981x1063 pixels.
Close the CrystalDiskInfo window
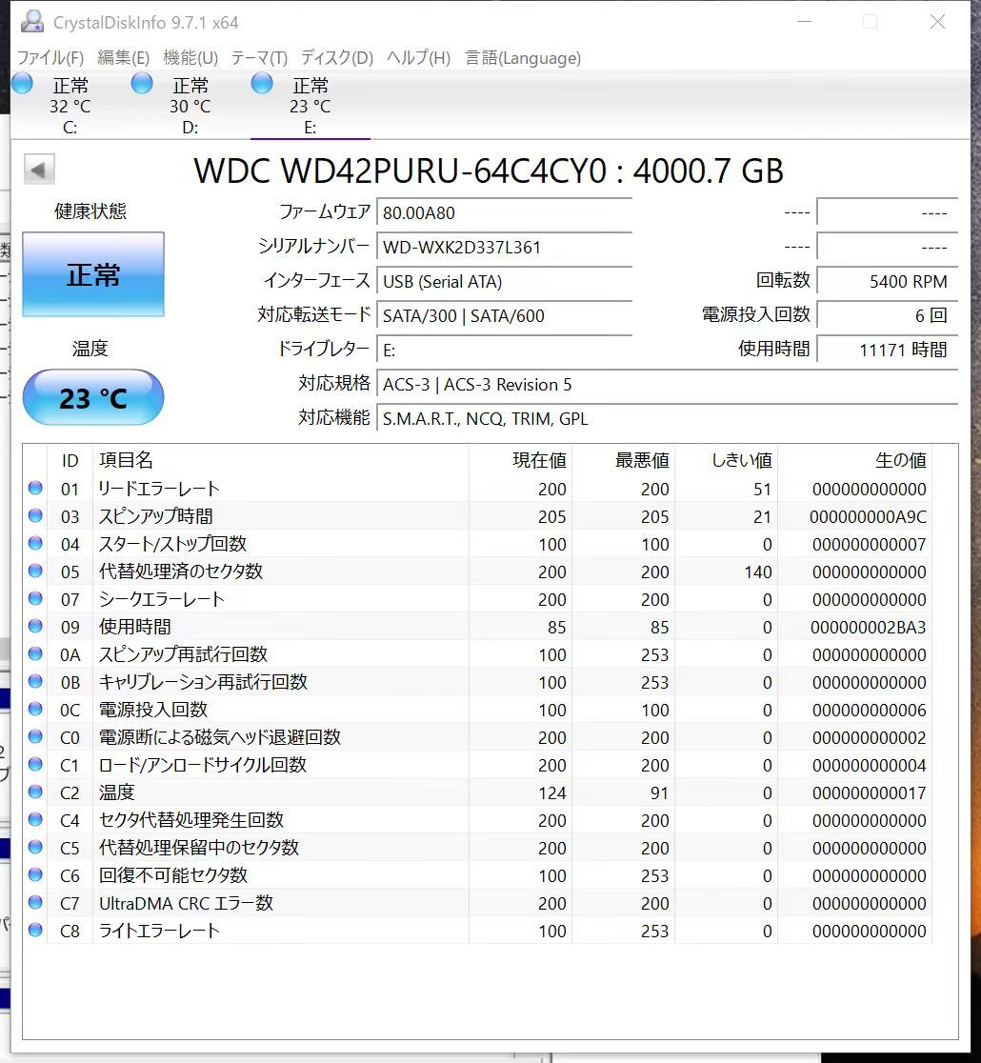[x=937, y=22]
